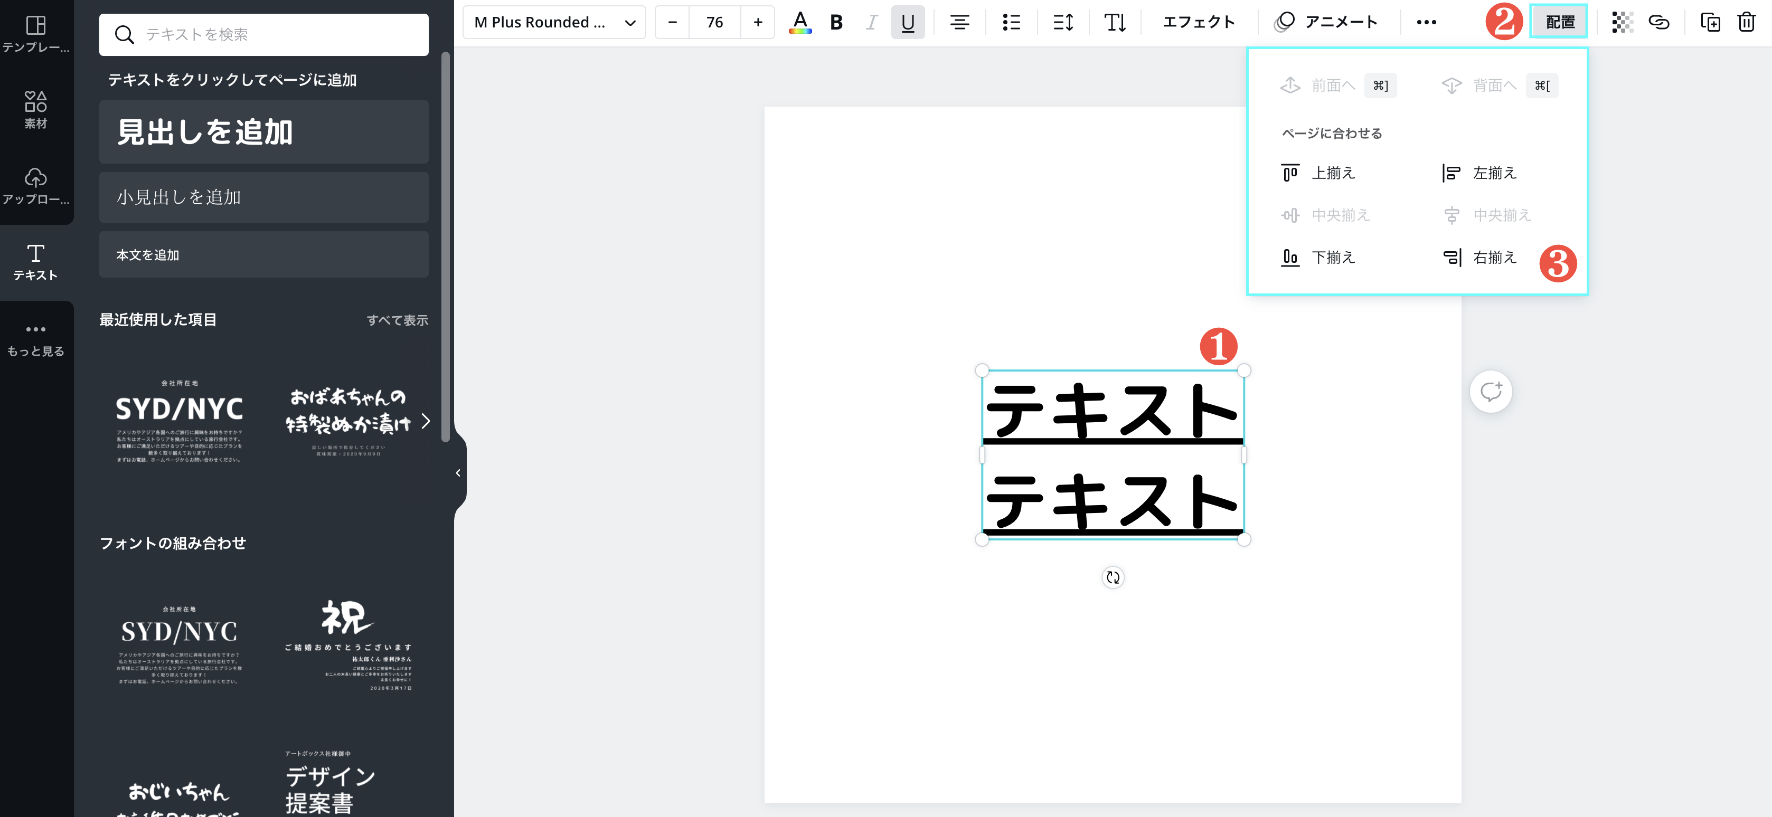Click the search magnifier icon
Screen dimensions: 1772x817
(x=124, y=34)
